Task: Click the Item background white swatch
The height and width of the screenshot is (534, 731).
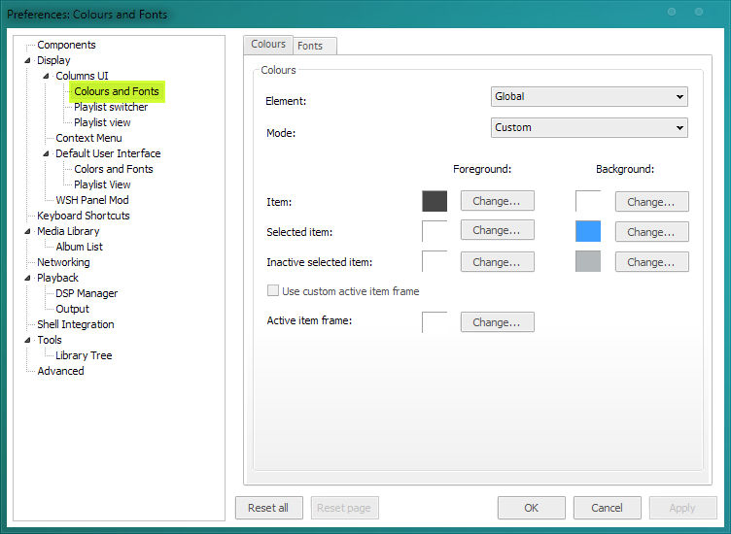Action: click(x=588, y=201)
